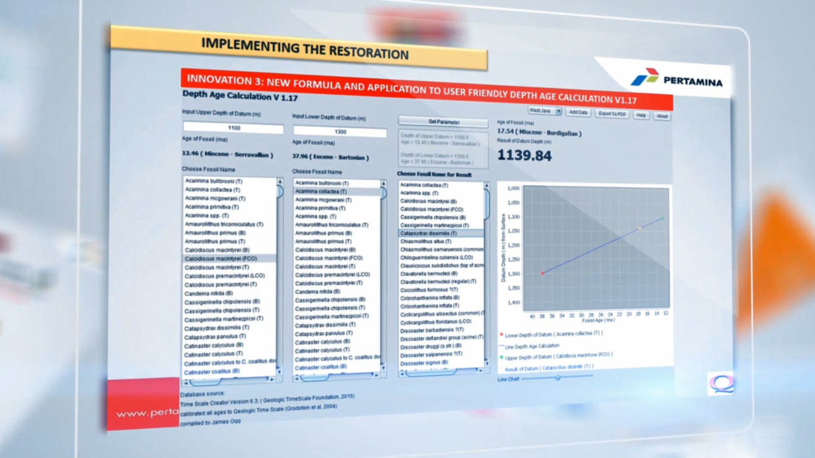Click down arrow of upper datum list scrollbar
This screenshot has width=815, height=458.
278,371
